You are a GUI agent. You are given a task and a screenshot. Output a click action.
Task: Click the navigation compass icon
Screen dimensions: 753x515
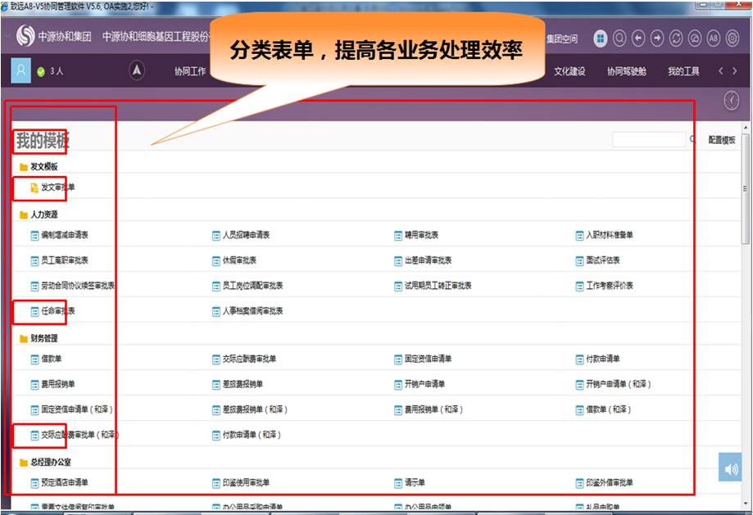click(x=137, y=71)
